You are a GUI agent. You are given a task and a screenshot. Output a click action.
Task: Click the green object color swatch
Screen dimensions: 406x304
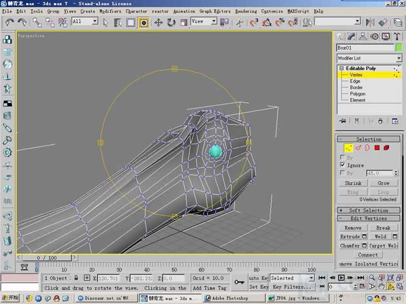pyautogui.click(x=399, y=48)
